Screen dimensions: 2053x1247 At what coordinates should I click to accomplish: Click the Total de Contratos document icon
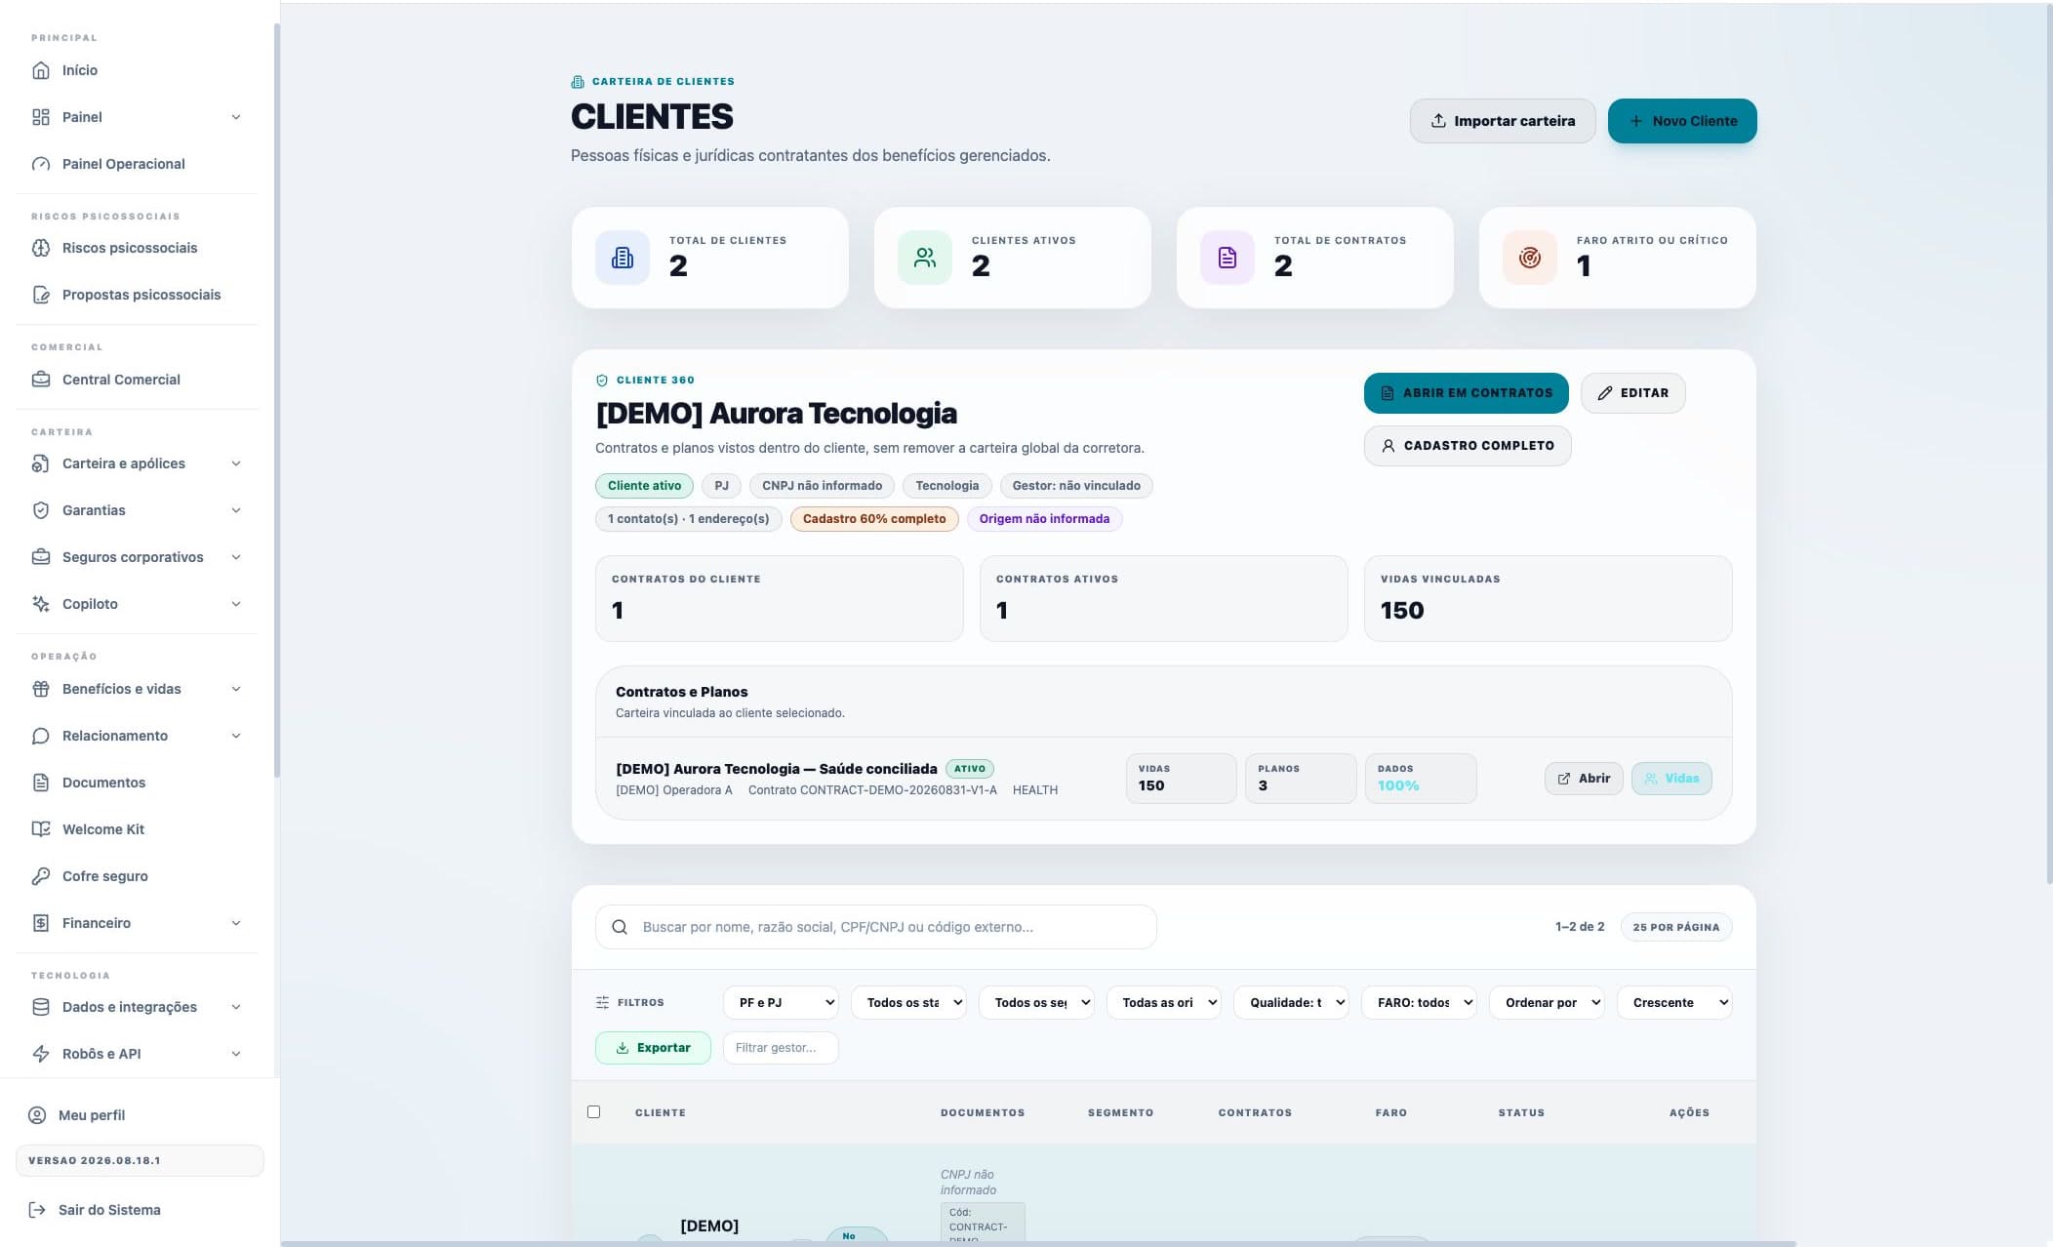(x=1228, y=258)
